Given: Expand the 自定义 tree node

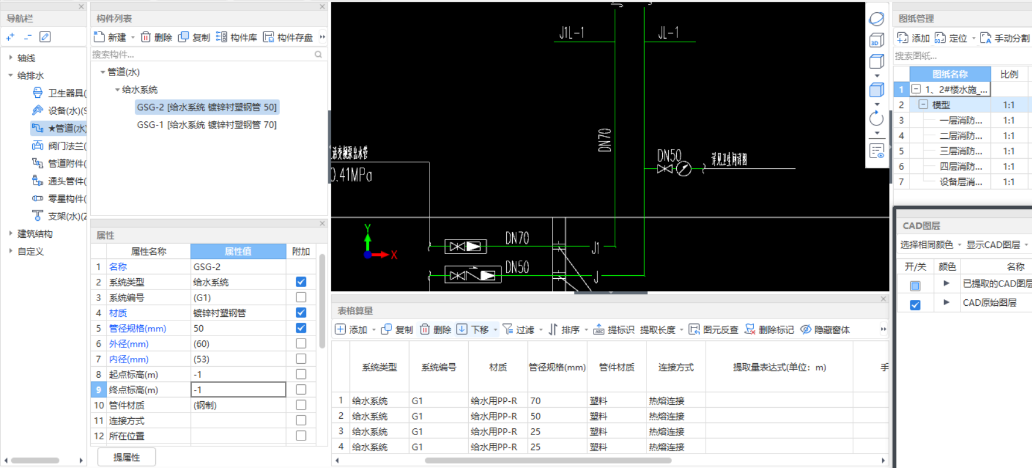Looking at the screenshot, I should coord(11,251).
